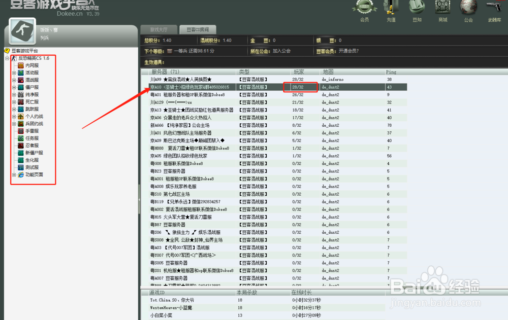Select server row 川A01 风色幻想战队
The width and height of the screenshot is (508, 320).
coord(278,133)
